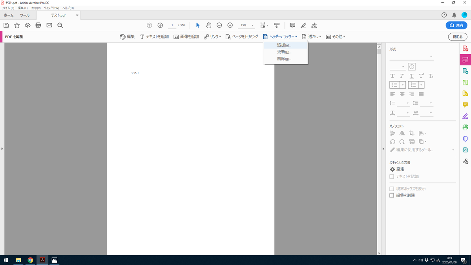
Task: Open Protect shield tool in right rail
Action: click(x=466, y=139)
